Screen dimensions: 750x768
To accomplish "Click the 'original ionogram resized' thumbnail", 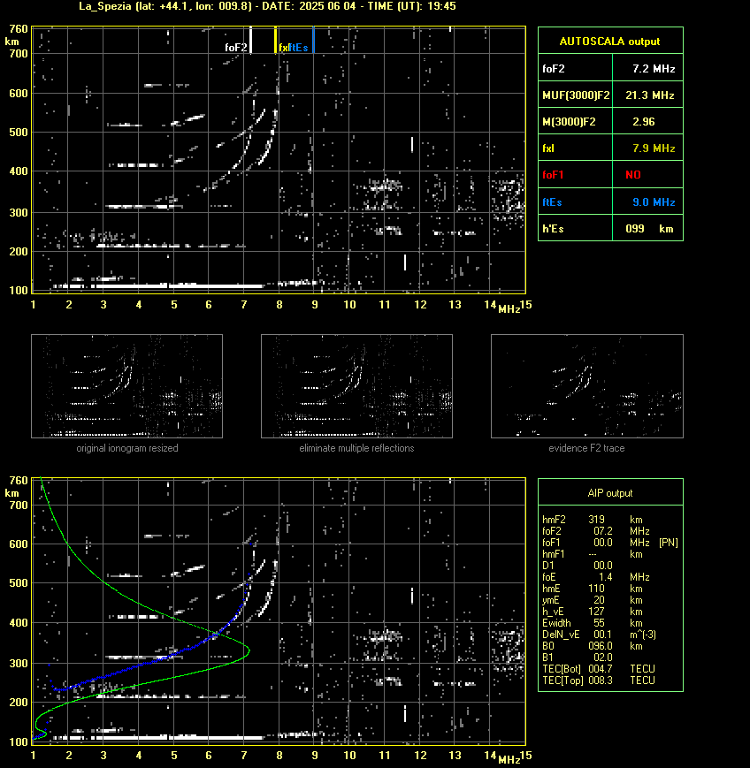I will [127, 386].
